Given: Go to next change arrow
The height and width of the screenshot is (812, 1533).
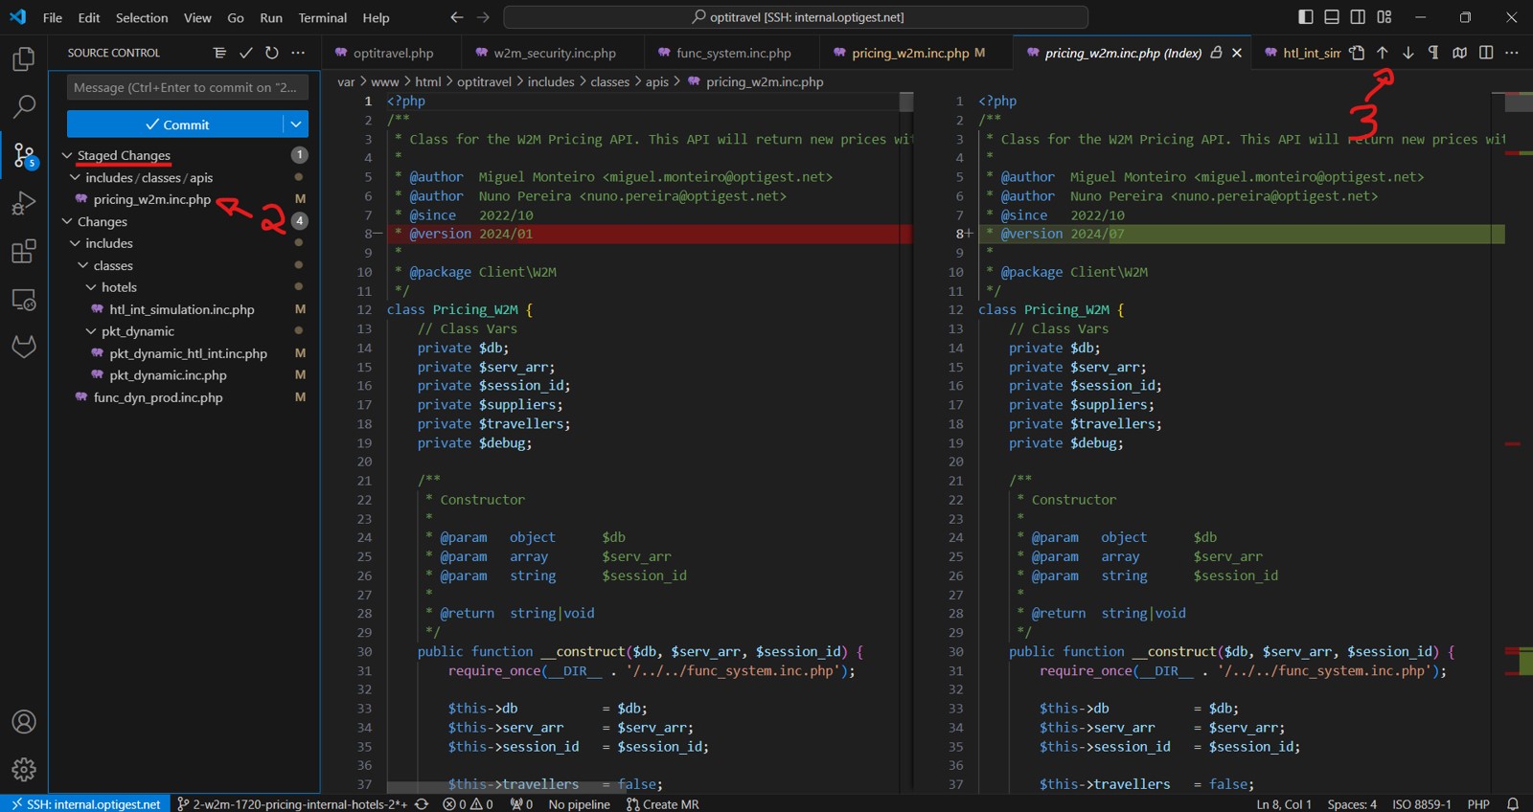Looking at the screenshot, I should 1407,53.
